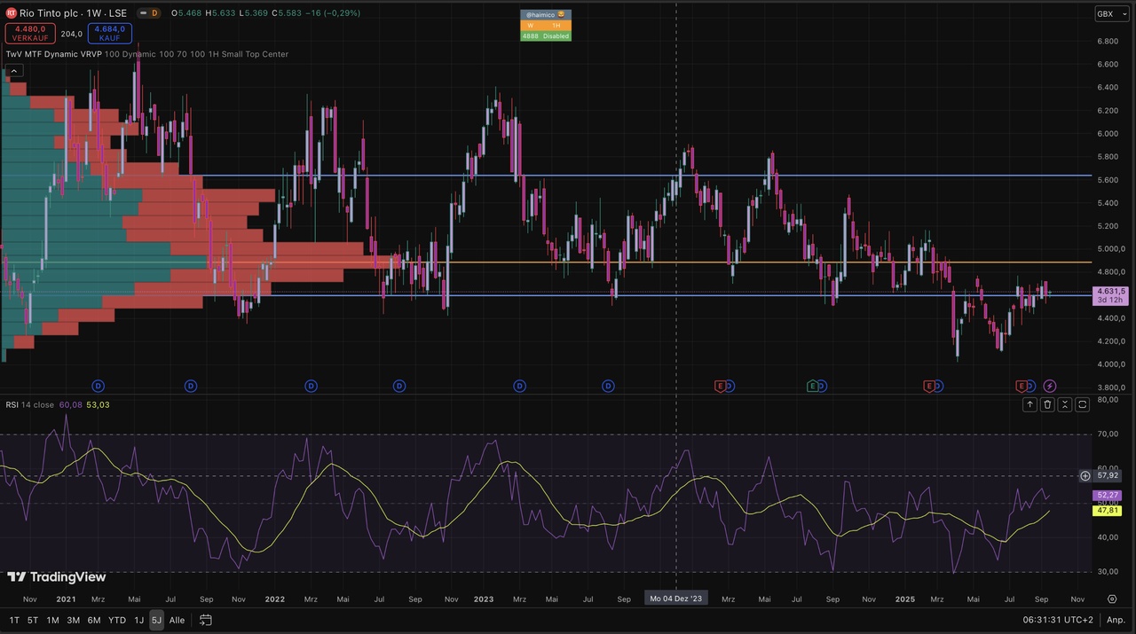
Task: Switch to the 5T time range
Action: pyautogui.click(x=33, y=620)
